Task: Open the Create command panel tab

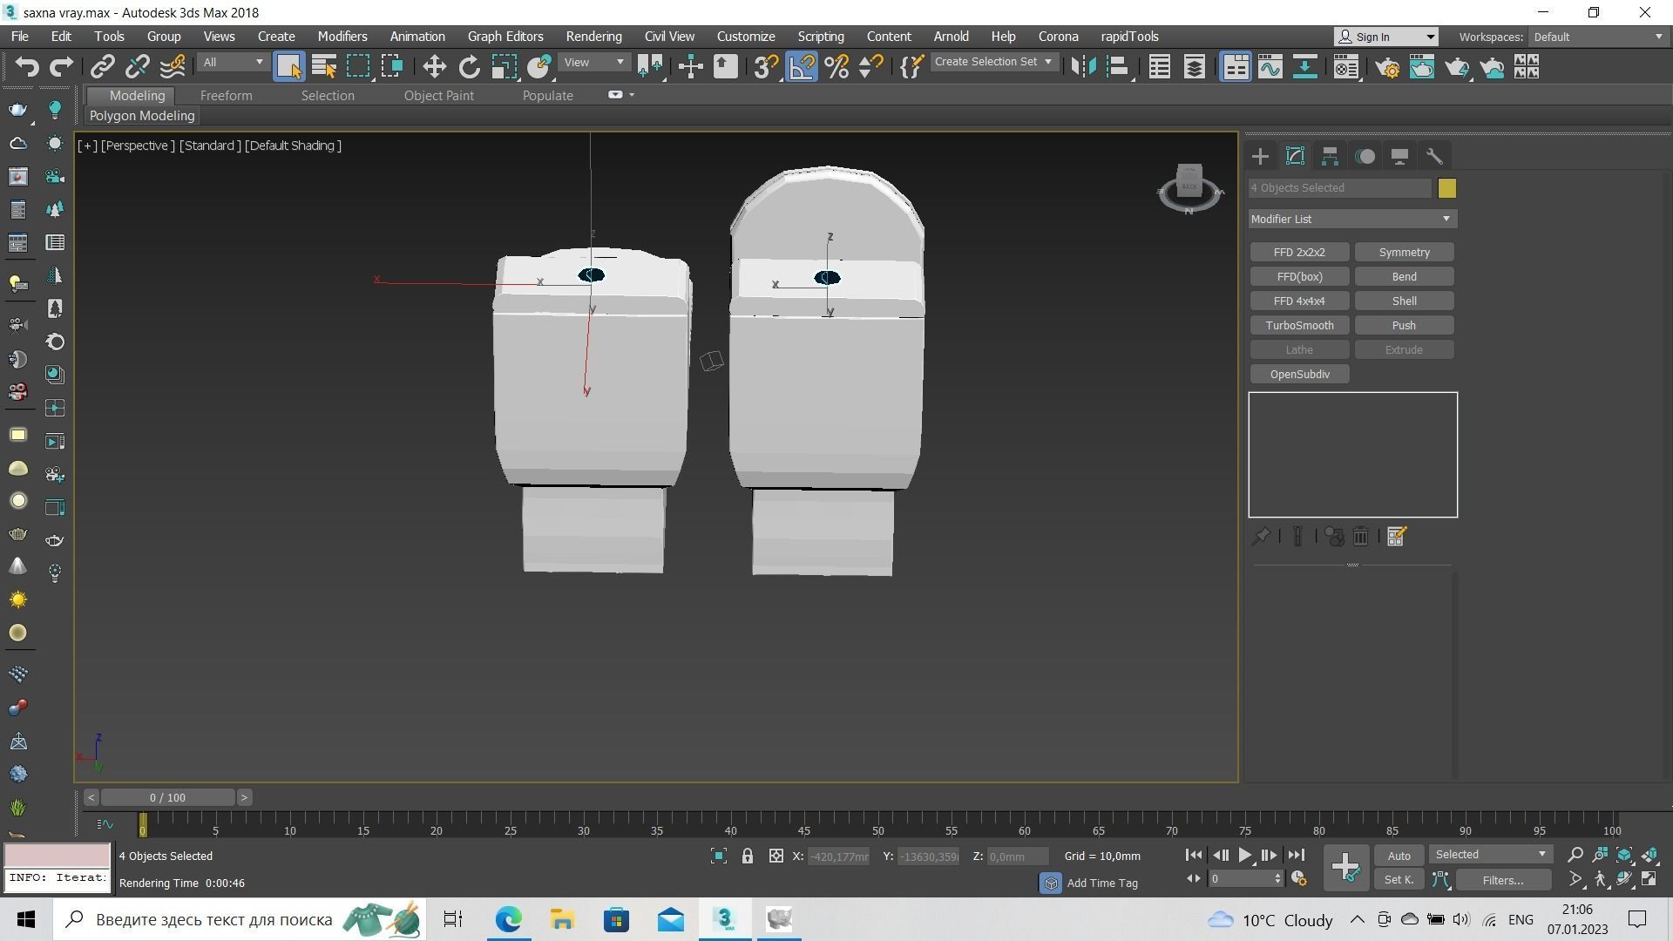Action: coord(1260,156)
